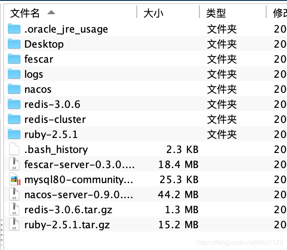Screen dimensions: 287x250
Task: Click the fescar folder icon
Action: click(14, 59)
